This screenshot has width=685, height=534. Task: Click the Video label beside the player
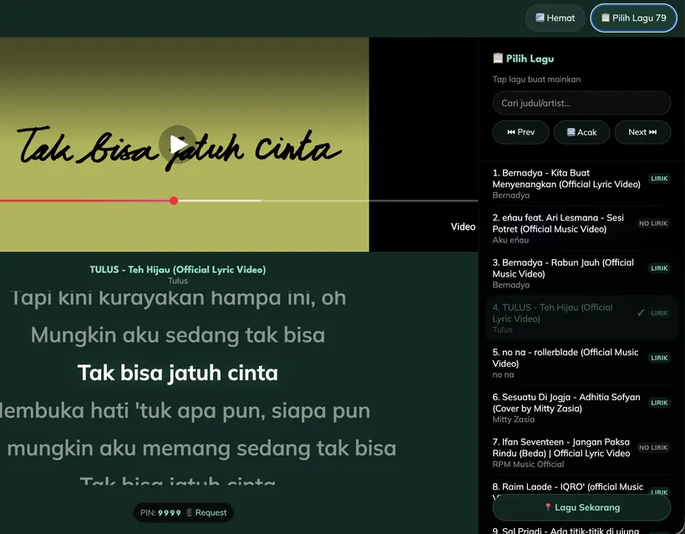click(x=463, y=226)
